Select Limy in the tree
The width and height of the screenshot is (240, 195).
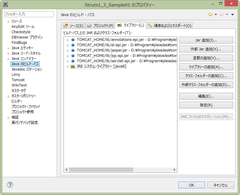point(16,75)
